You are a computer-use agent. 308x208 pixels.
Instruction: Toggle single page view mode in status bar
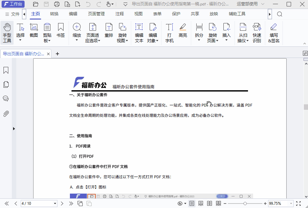[192, 204]
